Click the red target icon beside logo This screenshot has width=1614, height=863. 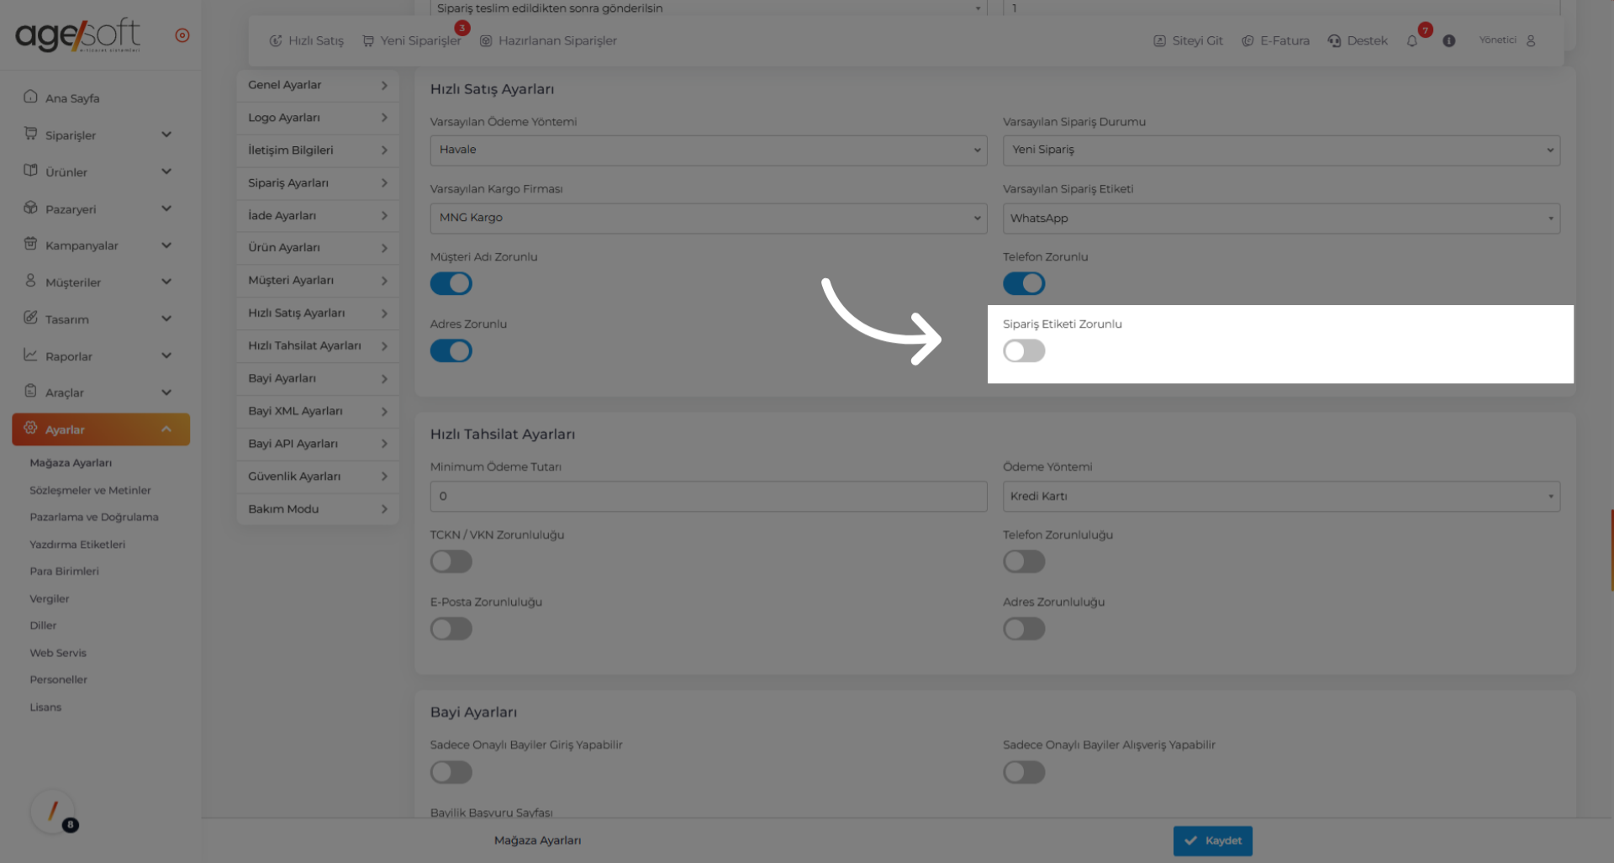tap(182, 35)
